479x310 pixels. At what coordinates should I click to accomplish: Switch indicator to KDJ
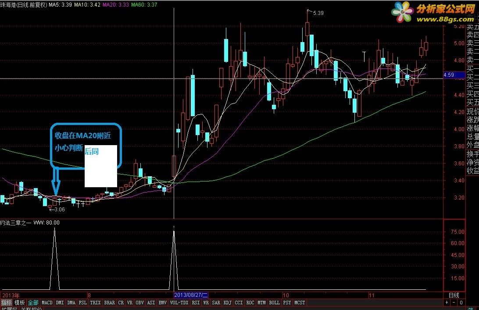[227, 303]
